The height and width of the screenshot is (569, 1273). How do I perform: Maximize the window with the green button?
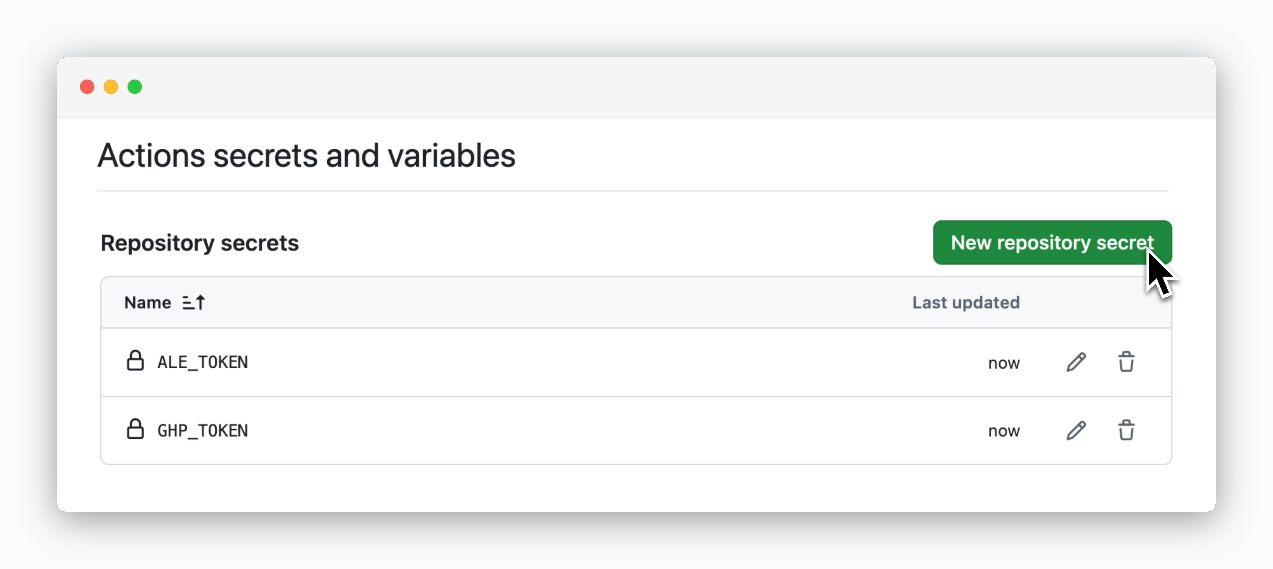pos(134,87)
